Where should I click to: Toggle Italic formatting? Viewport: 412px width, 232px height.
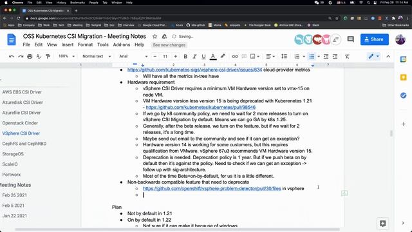coord(194,56)
